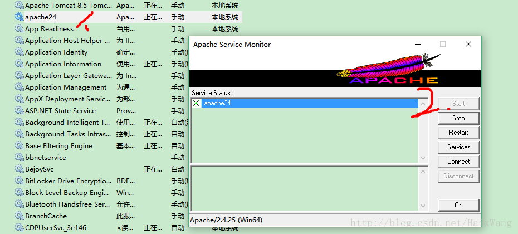
Task: Select the Application Identity service name
Action: click(56, 52)
